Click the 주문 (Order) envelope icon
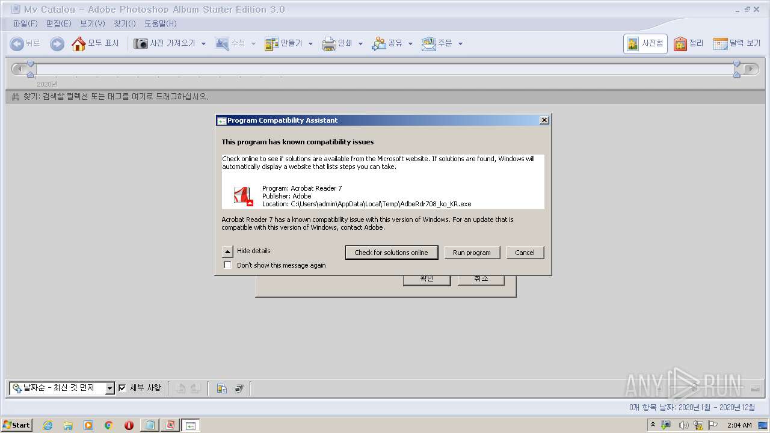 428,43
